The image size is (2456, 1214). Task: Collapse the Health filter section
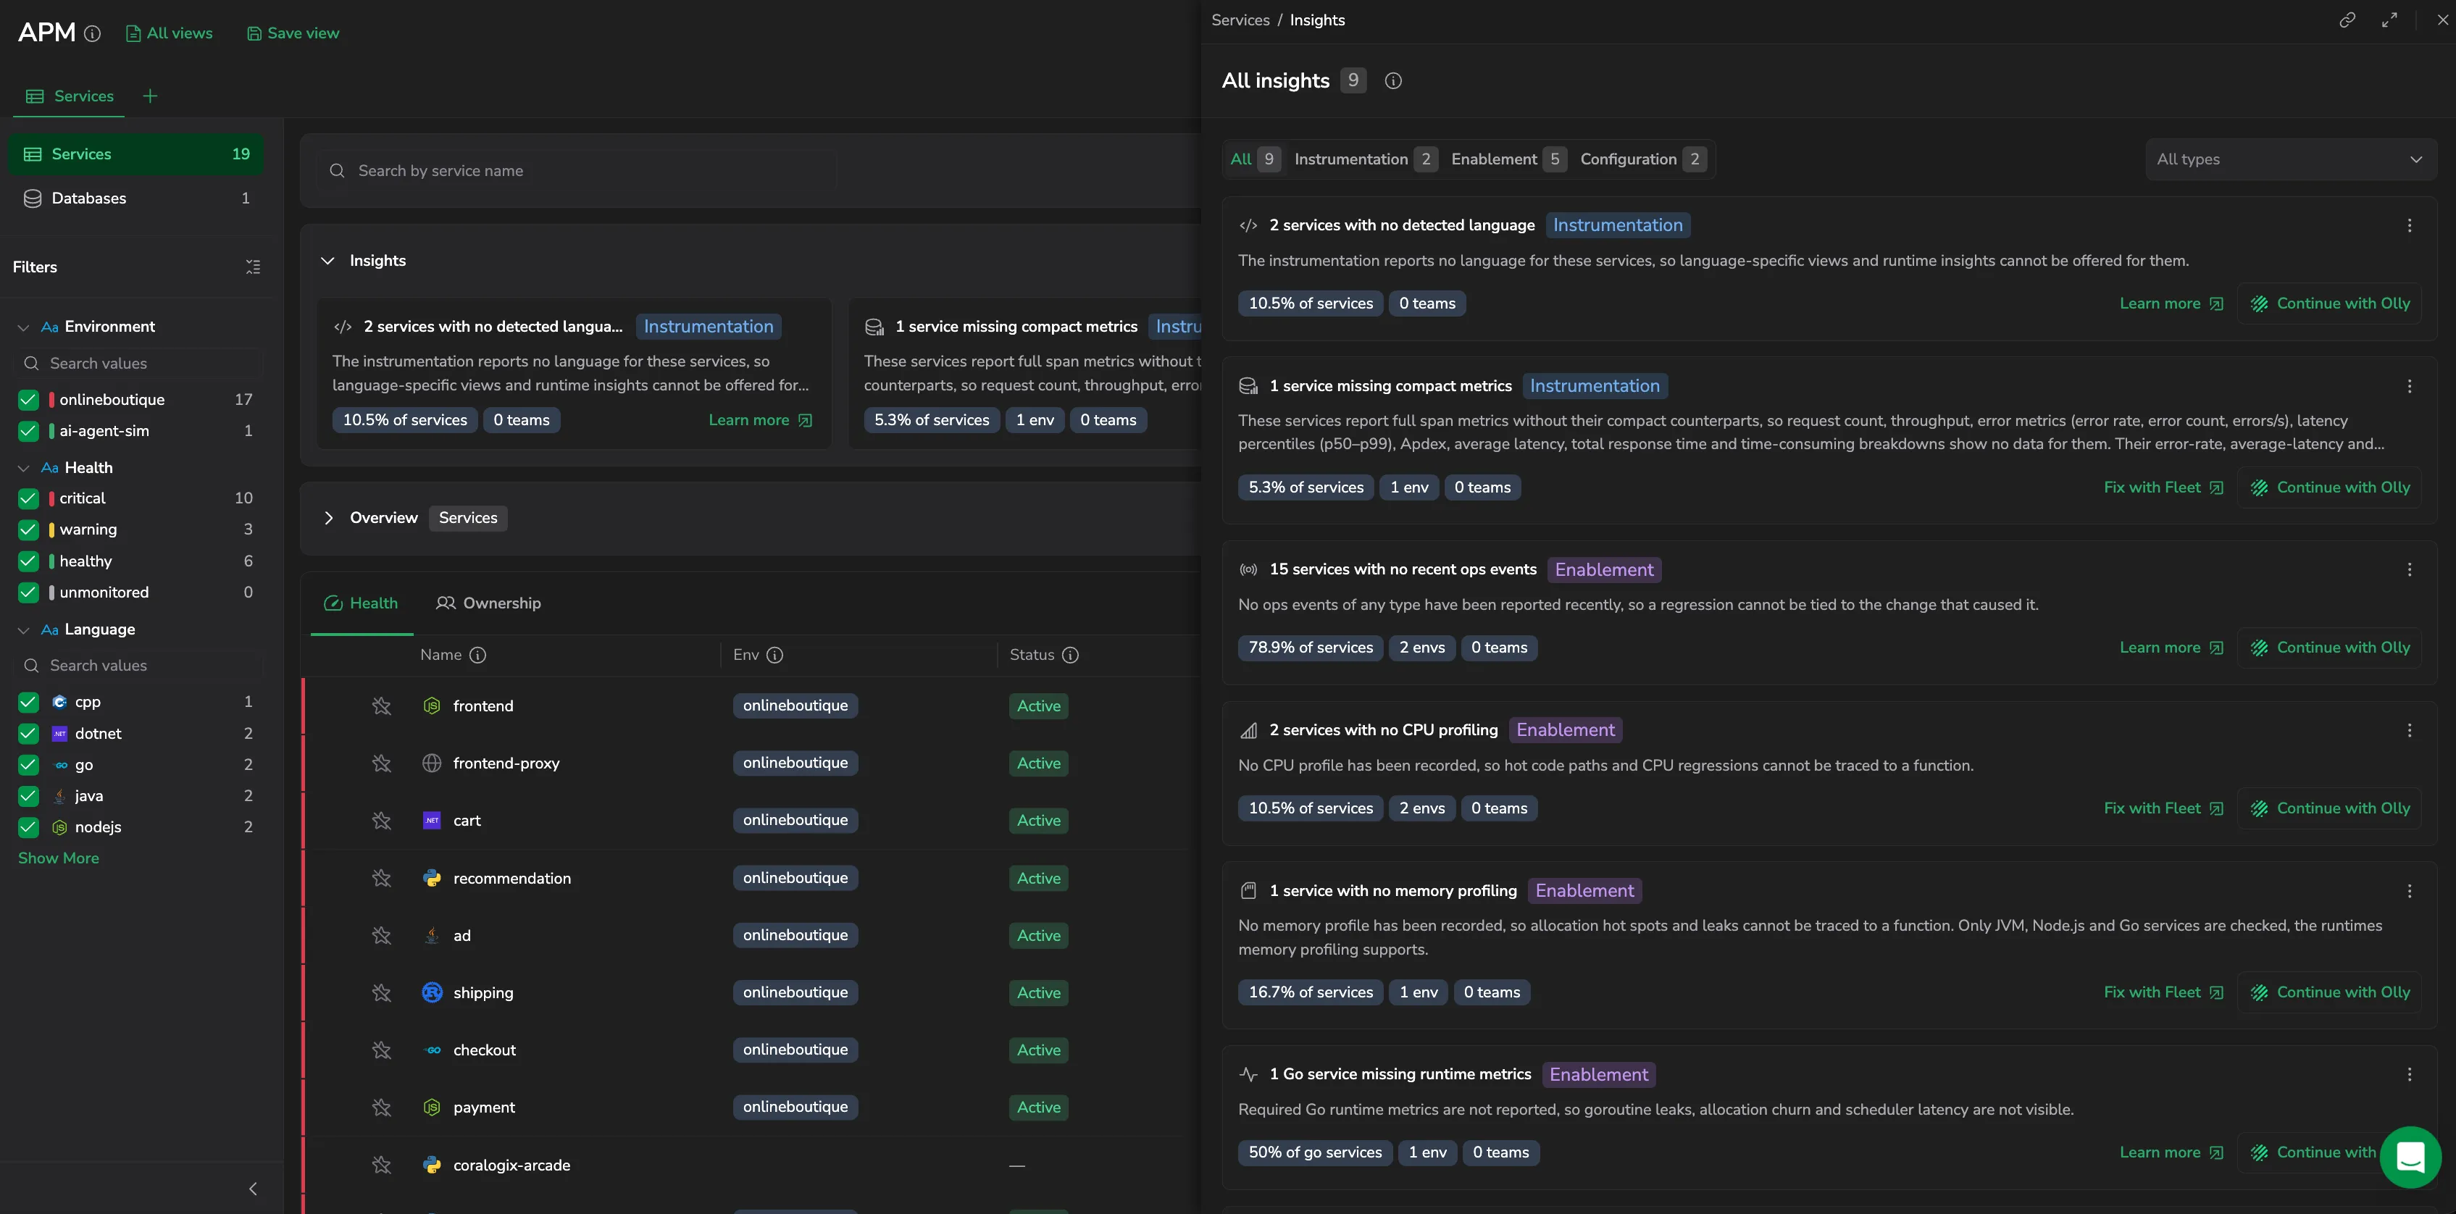point(24,468)
